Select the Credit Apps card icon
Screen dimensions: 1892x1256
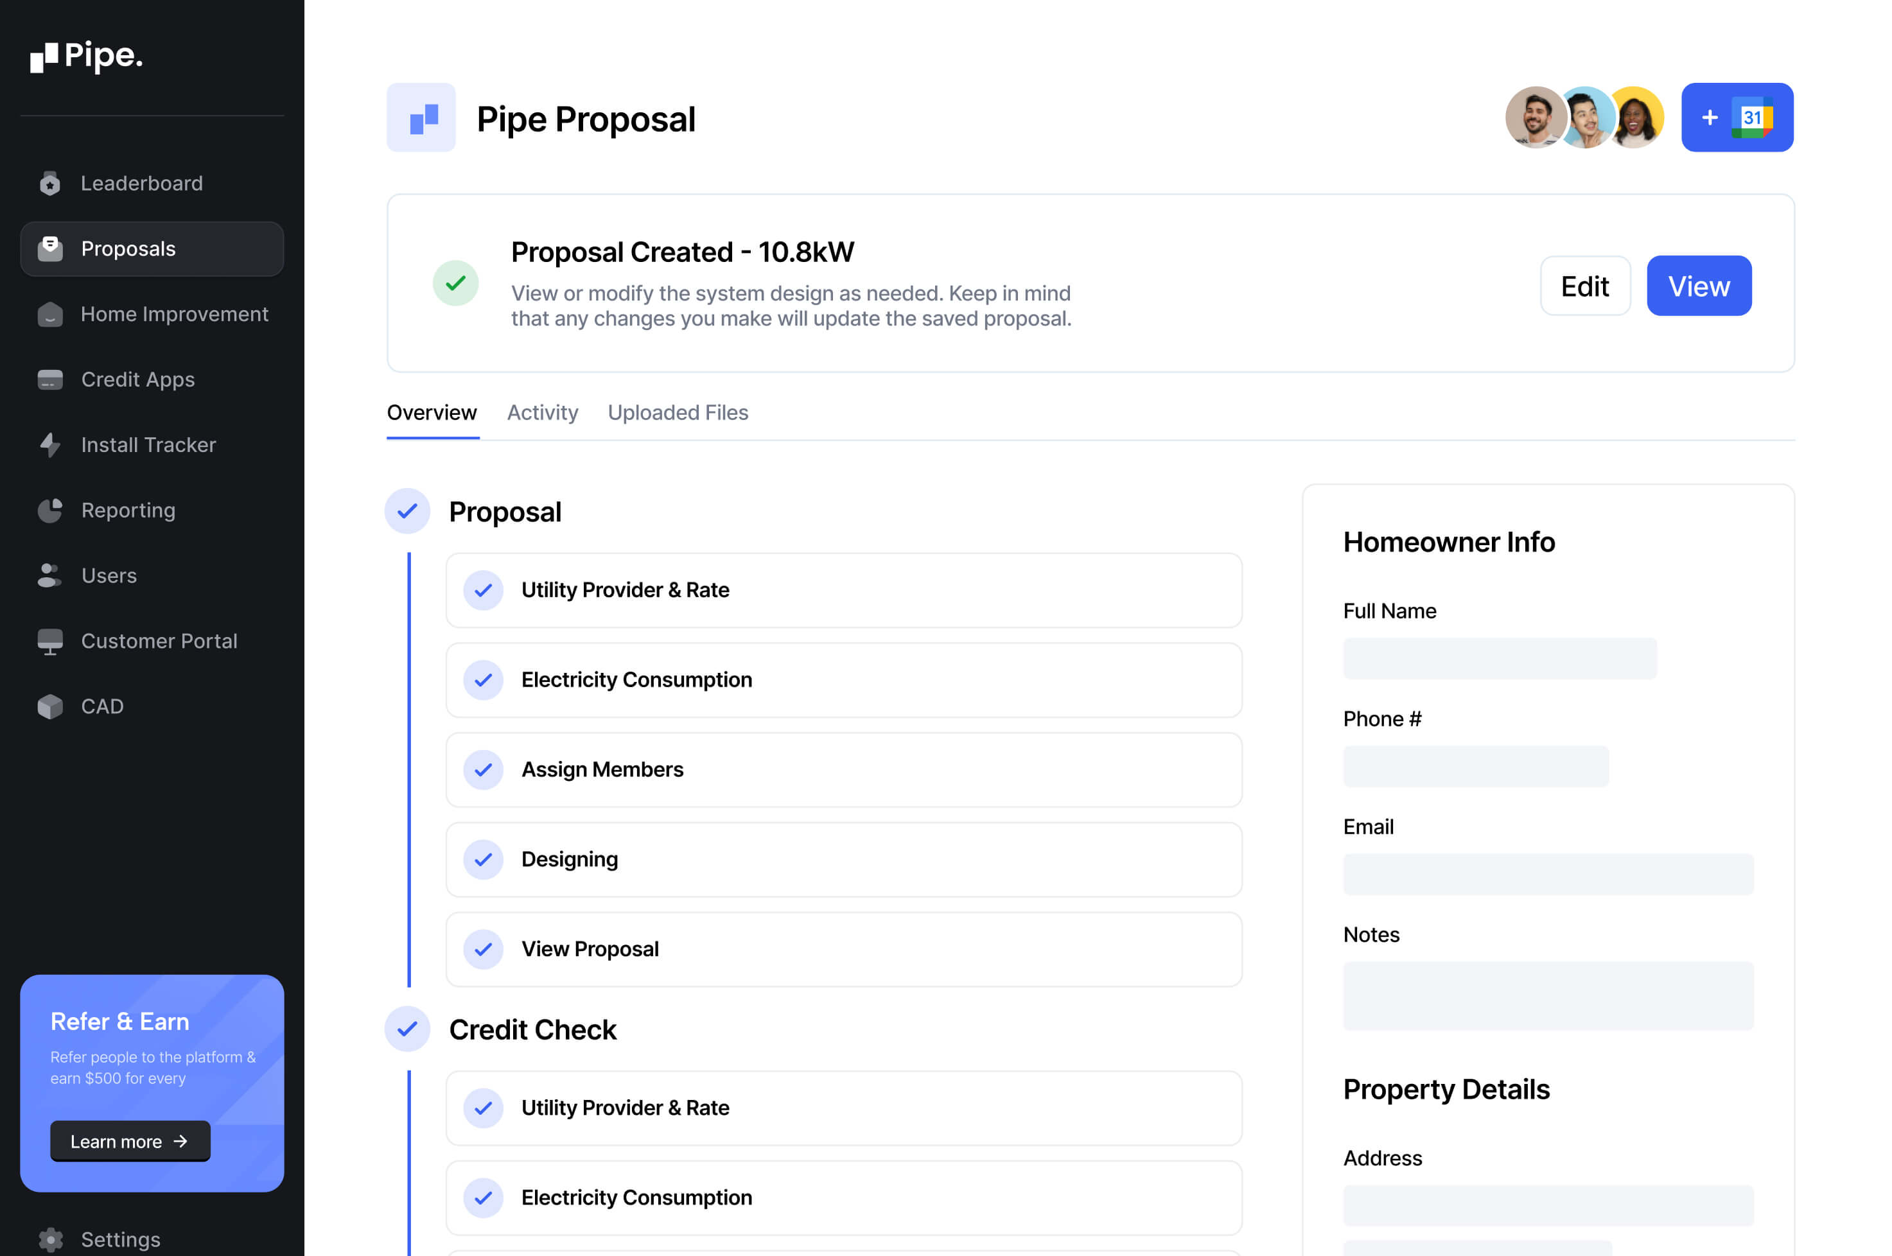pos(49,379)
